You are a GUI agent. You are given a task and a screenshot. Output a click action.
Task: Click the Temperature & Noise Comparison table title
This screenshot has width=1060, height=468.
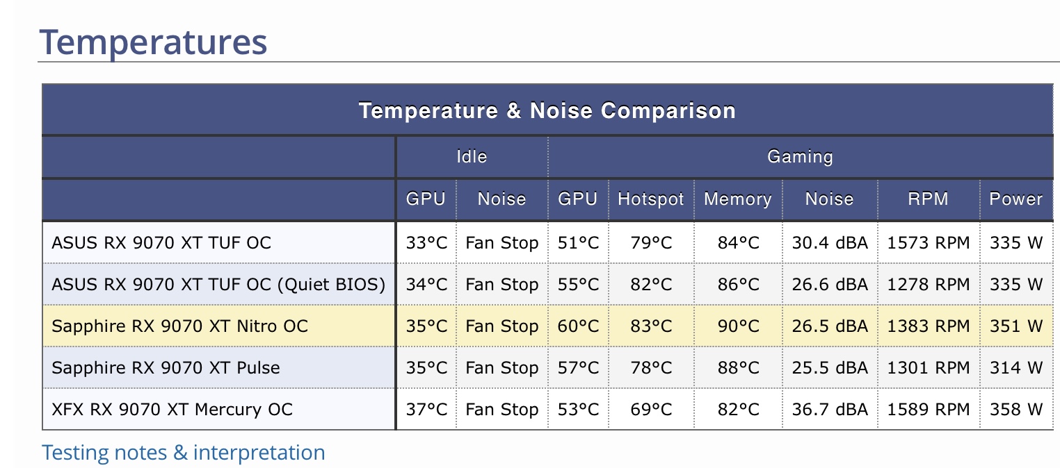[x=547, y=110]
